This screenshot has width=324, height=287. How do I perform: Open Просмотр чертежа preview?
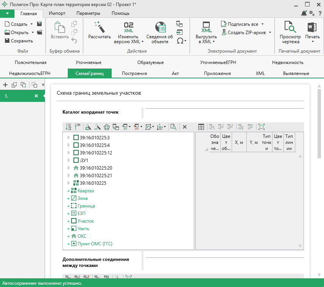tap(290, 27)
